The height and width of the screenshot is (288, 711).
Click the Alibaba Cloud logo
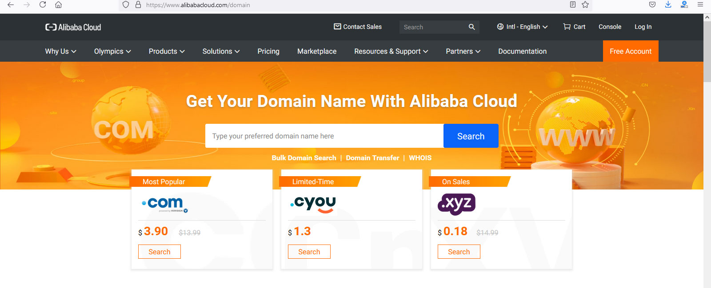[x=73, y=27]
